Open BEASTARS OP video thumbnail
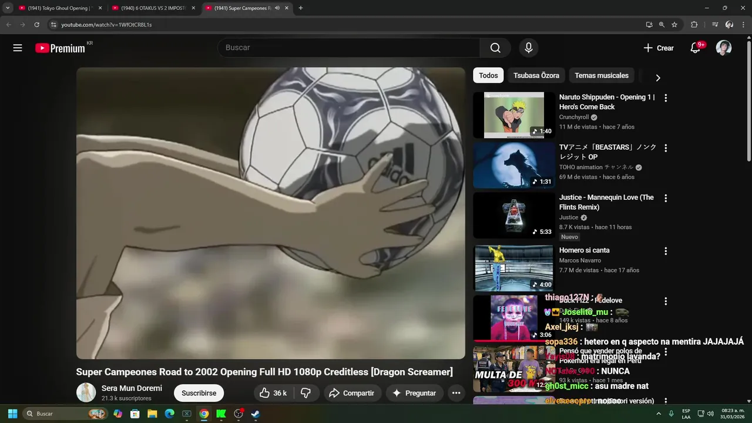752x423 pixels. tap(513, 166)
